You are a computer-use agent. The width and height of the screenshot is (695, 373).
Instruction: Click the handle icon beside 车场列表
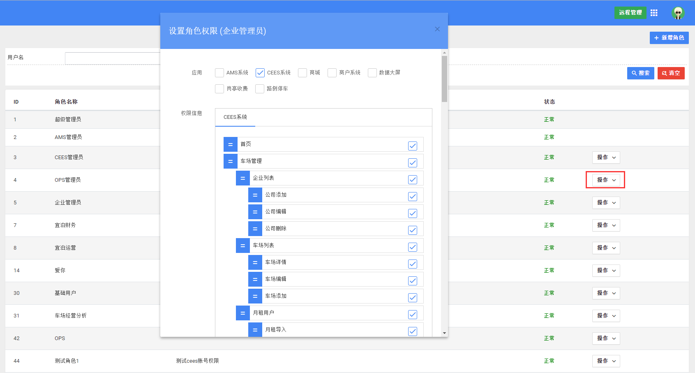point(243,246)
